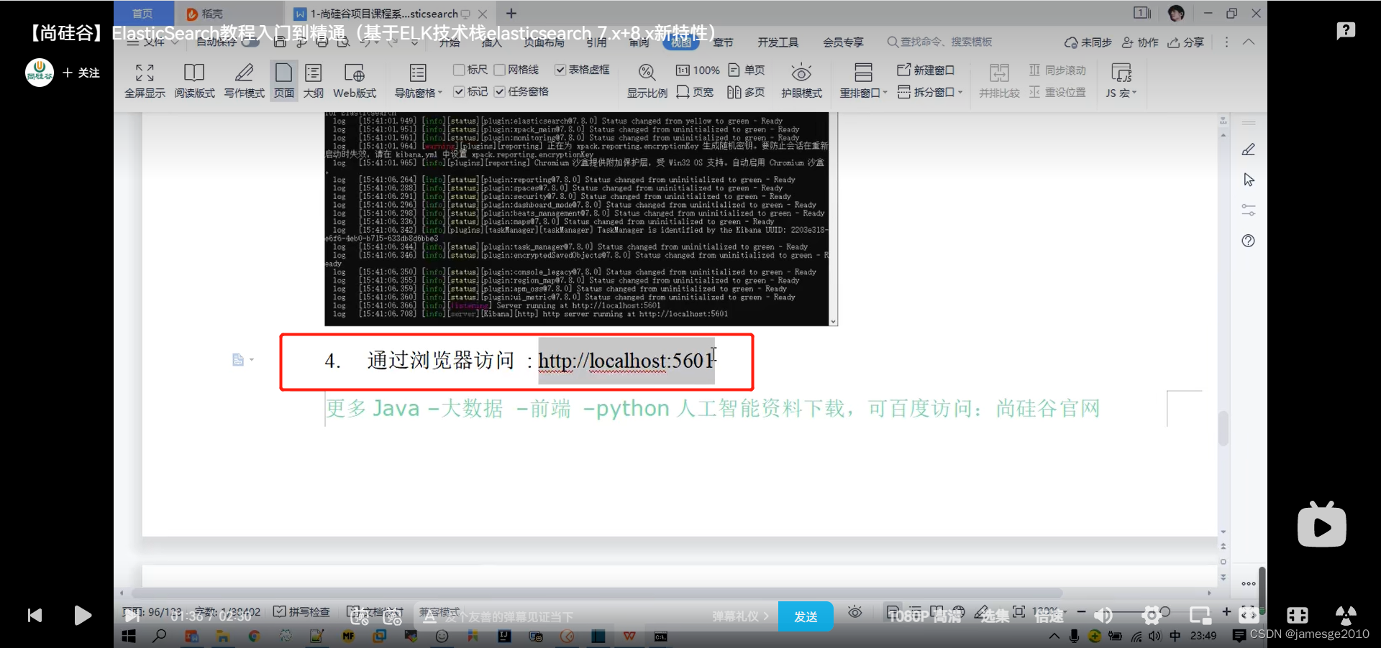This screenshot has height=648, width=1381.
Task: Open the video feedback question icon
Action: (x=1346, y=31)
